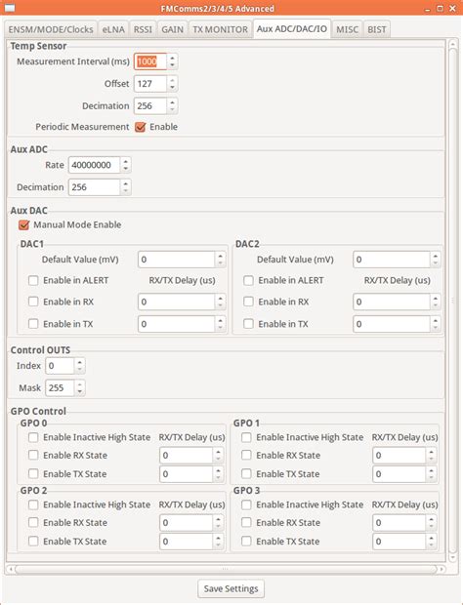
Task: Increase DAC2 TX delay with up arrow
Action: click(436, 320)
